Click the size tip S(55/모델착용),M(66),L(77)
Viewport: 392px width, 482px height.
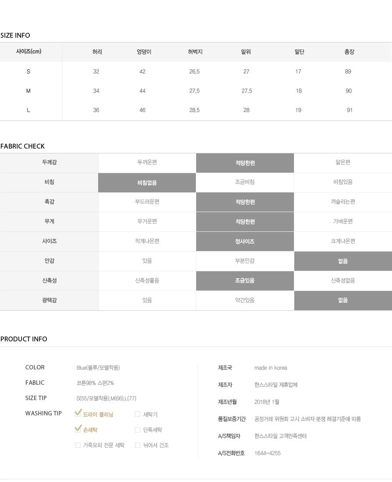click(106, 398)
